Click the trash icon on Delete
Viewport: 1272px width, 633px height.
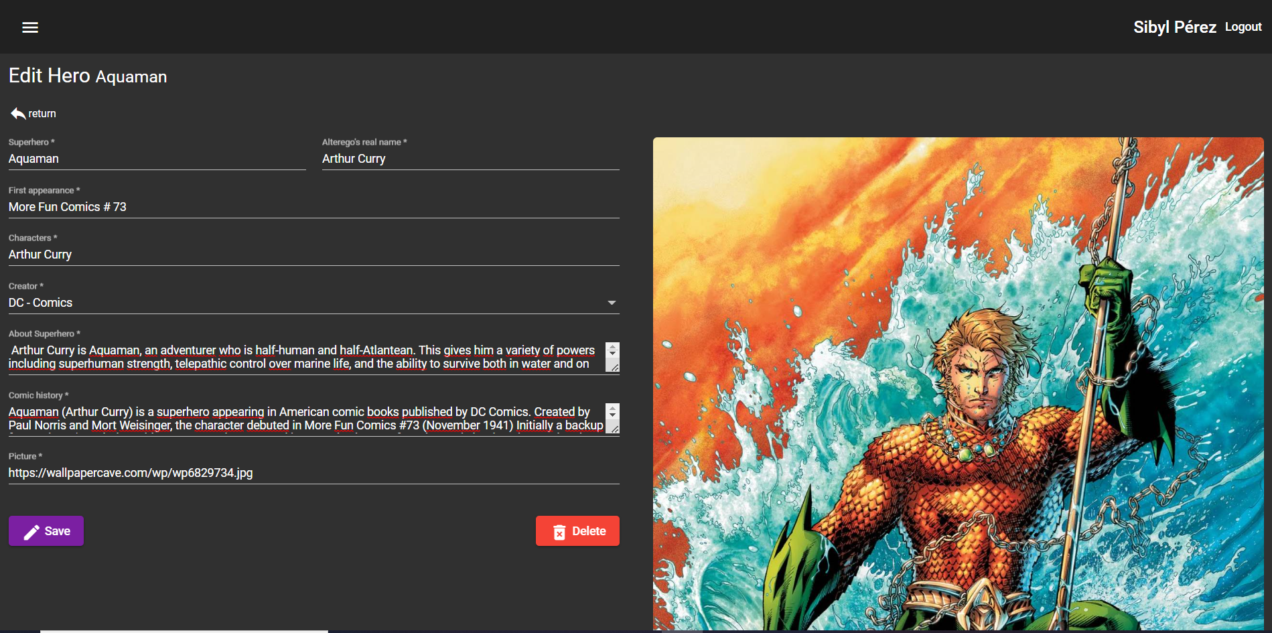(x=559, y=532)
